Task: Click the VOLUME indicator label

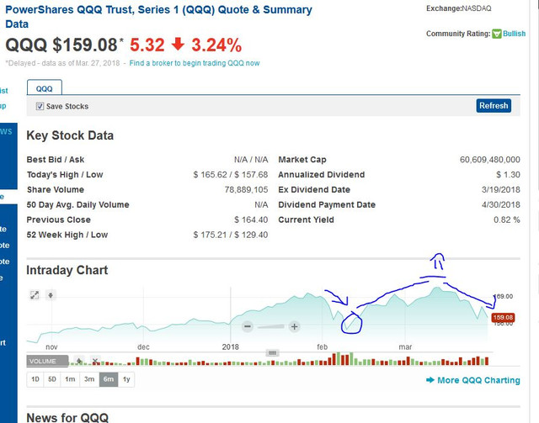Action: [x=44, y=361]
